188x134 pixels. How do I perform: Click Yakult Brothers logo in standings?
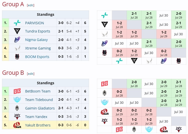[x=17, y=125]
